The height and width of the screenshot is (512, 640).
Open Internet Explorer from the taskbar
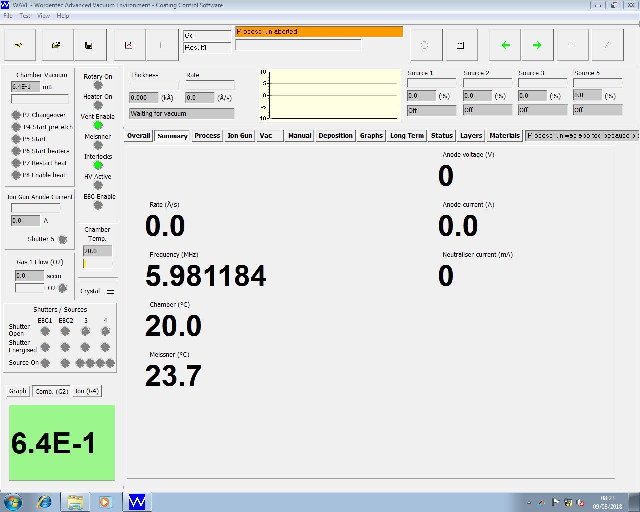[x=45, y=502]
